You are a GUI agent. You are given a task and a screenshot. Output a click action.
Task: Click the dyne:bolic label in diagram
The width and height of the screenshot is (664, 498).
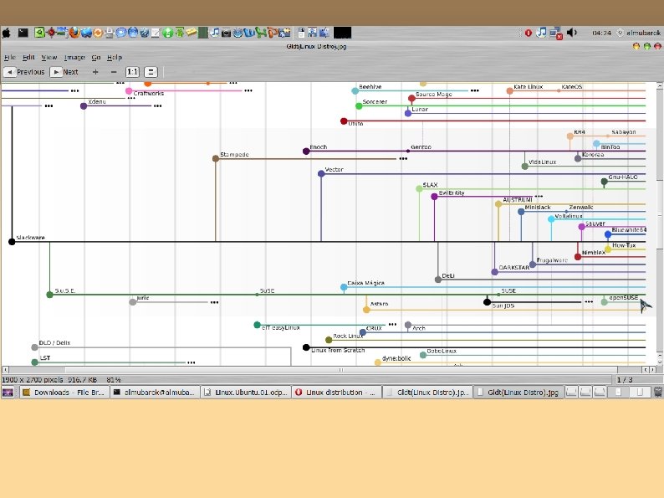(396, 358)
